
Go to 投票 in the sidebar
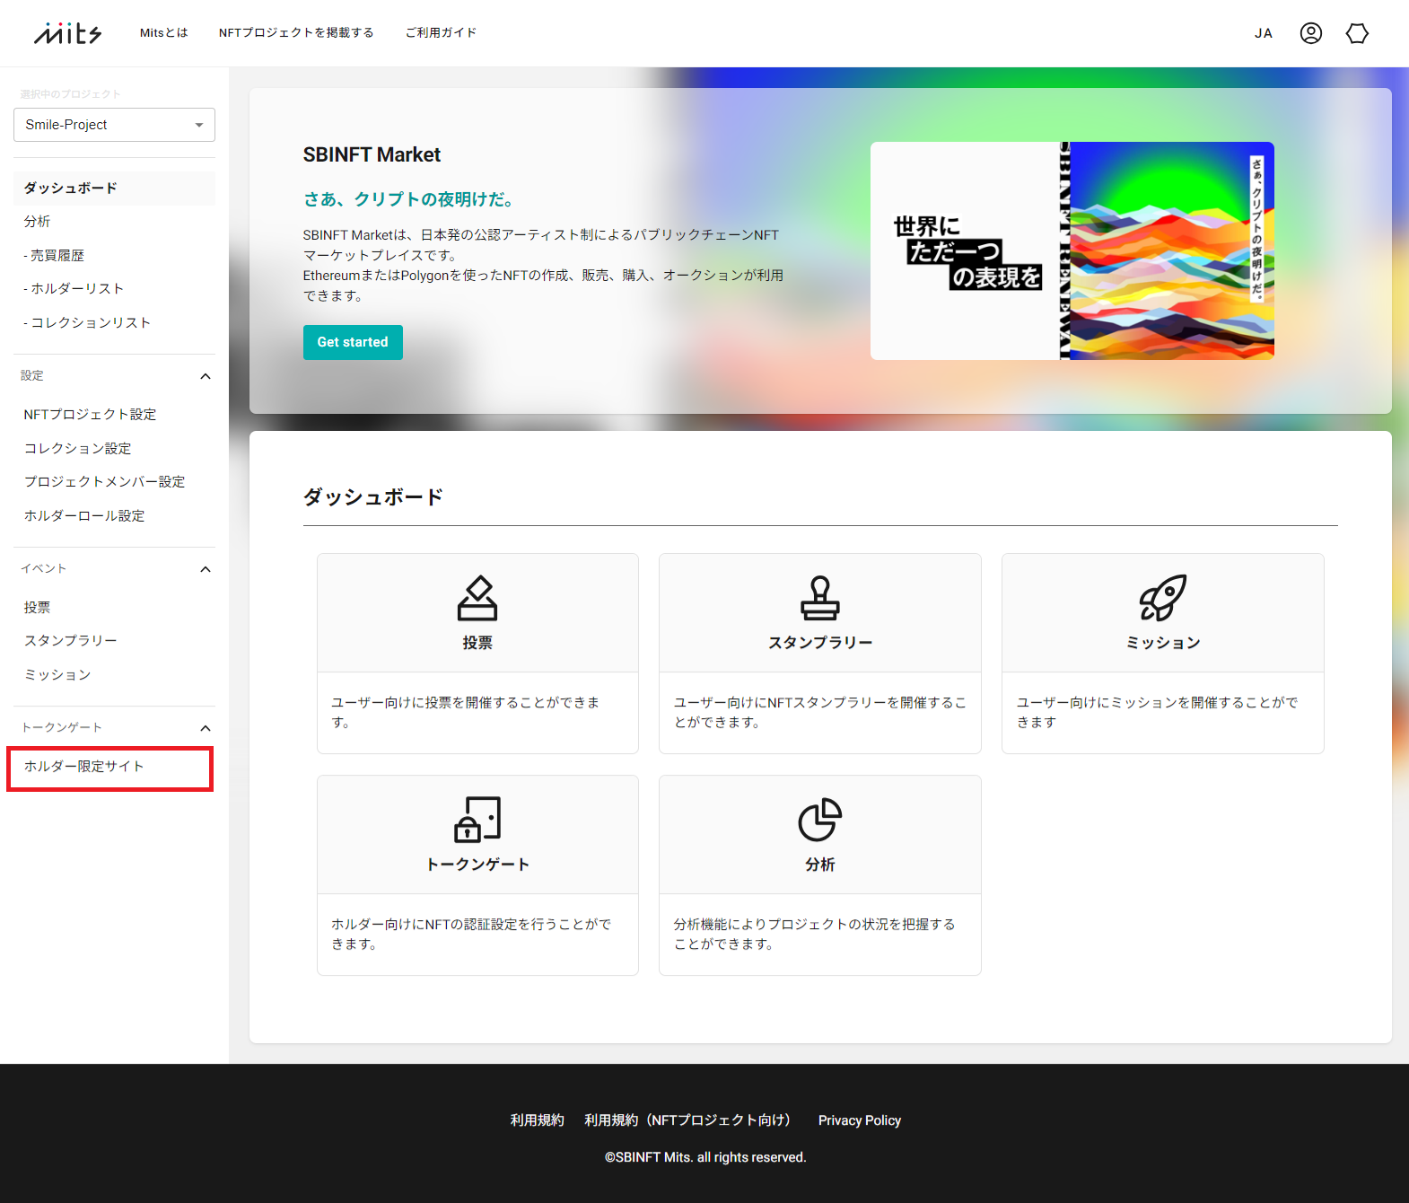coord(37,608)
